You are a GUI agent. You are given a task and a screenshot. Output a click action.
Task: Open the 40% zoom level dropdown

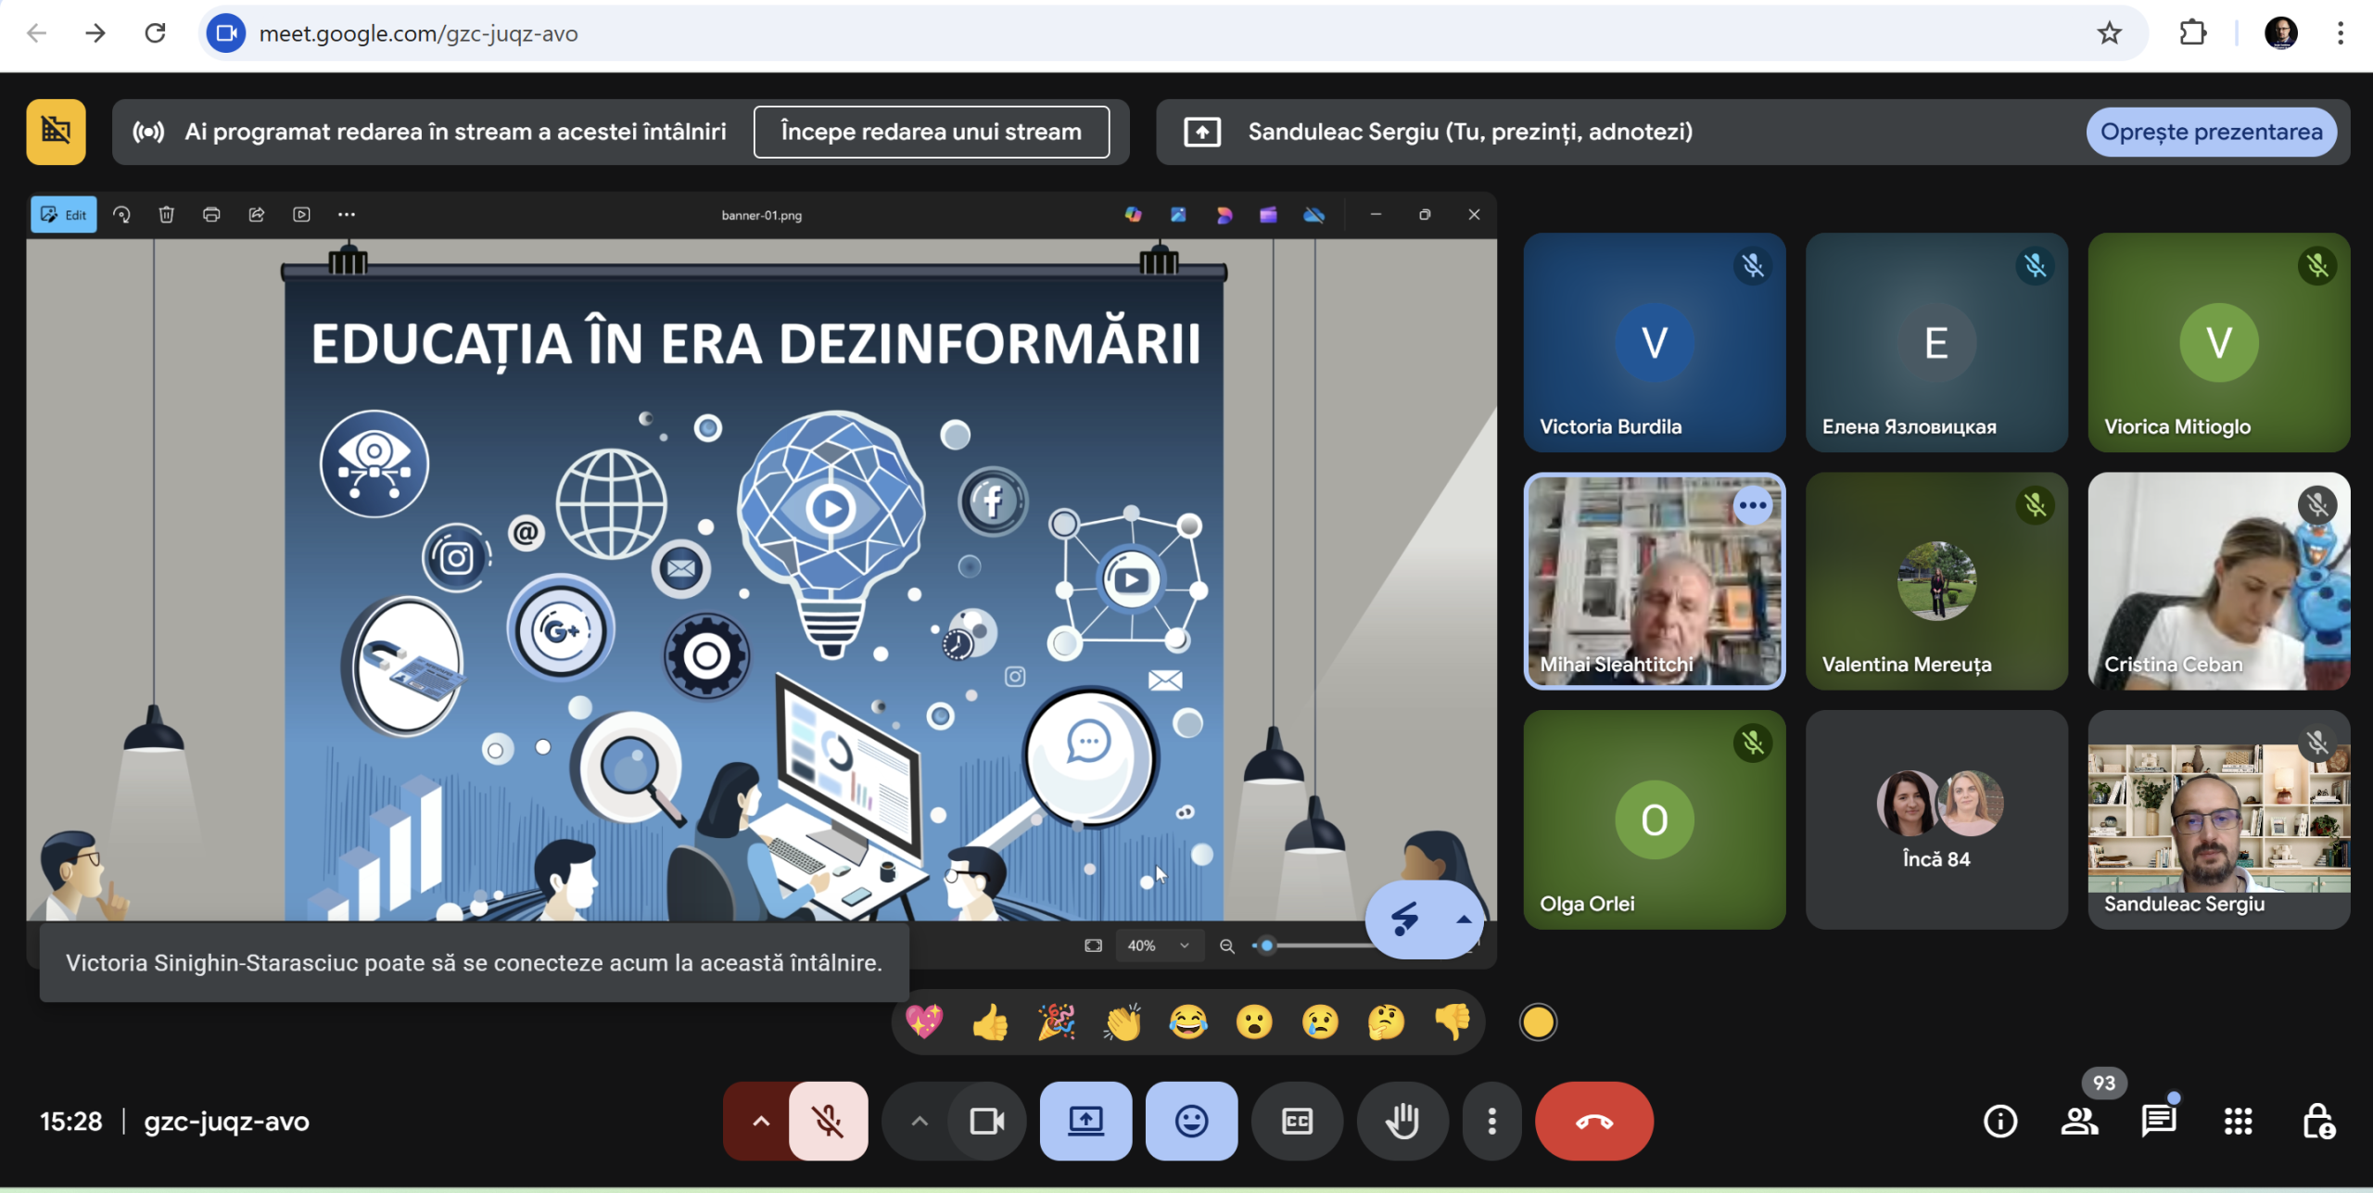[1158, 946]
